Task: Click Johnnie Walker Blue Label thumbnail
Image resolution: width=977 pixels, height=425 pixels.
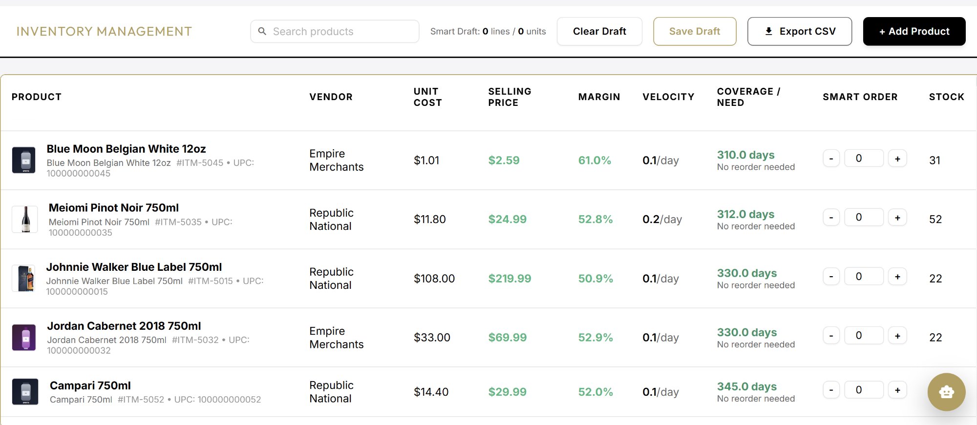Action: coord(24,278)
